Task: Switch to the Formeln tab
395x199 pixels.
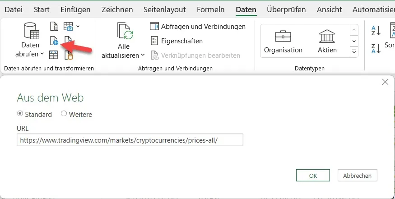Action: pos(211,9)
